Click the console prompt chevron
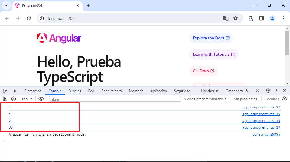This screenshot has height=162, width=290. pyautogui.click(x=5, y=141)
